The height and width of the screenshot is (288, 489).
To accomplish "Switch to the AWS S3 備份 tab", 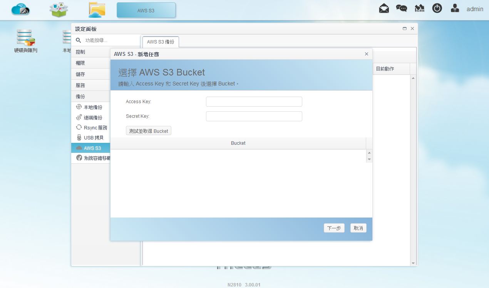I will (x=161, y=42).
